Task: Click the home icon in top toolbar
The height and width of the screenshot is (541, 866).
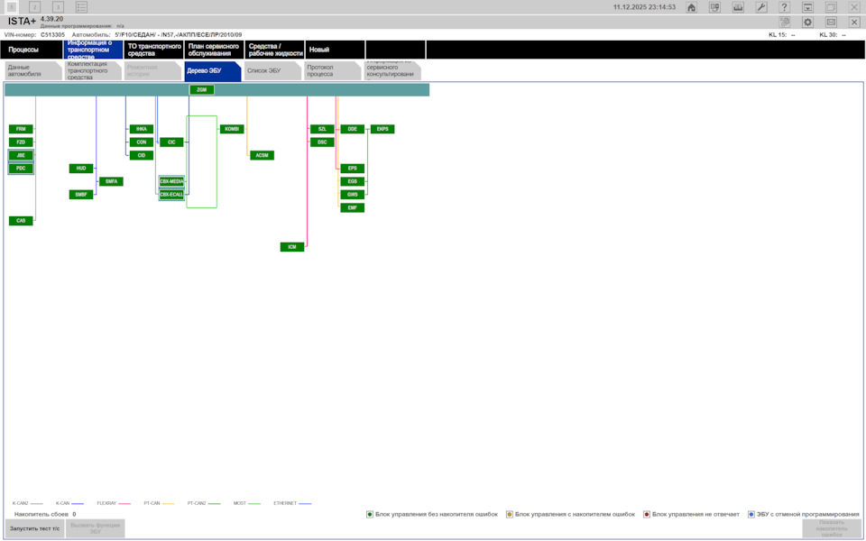Action: 691,7
